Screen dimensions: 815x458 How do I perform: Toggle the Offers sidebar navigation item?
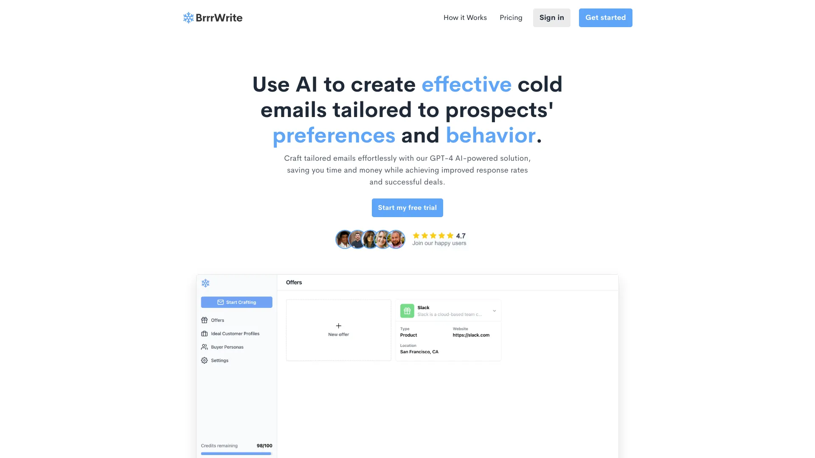click(x=217, y=320)
